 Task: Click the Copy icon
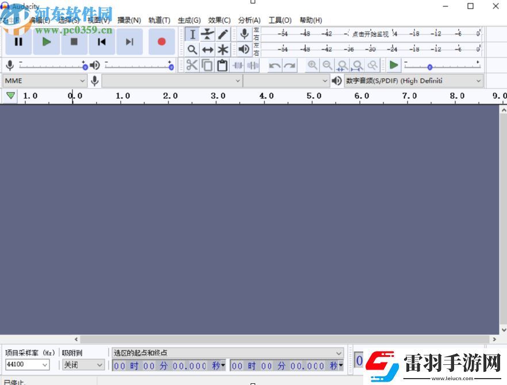pos(207,66)
